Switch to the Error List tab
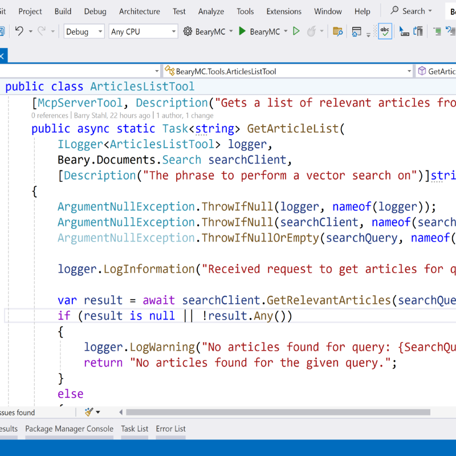456x456 pixels. coord(171,429)
